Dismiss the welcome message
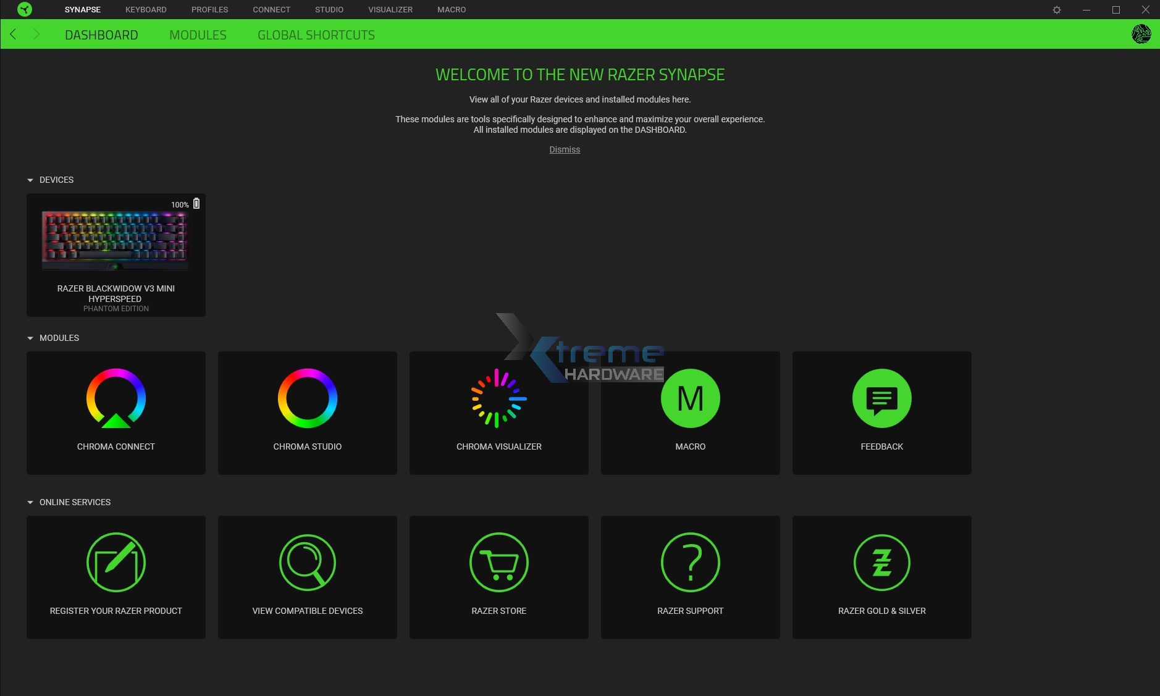 (x=565, y=149)
